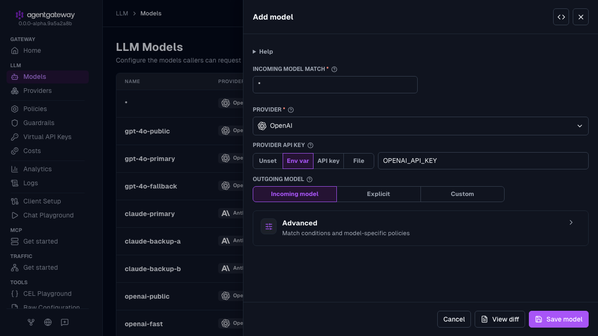The image size is (598, 336).
Task: Go to Providers in the sidebar
Action: tap(48, 91)
